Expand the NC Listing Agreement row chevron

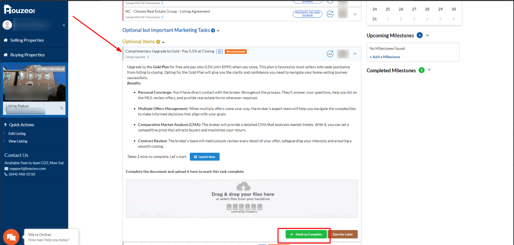[355, 14]
